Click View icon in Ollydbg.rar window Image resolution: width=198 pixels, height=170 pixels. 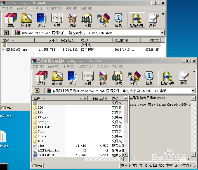click(88, 78)
